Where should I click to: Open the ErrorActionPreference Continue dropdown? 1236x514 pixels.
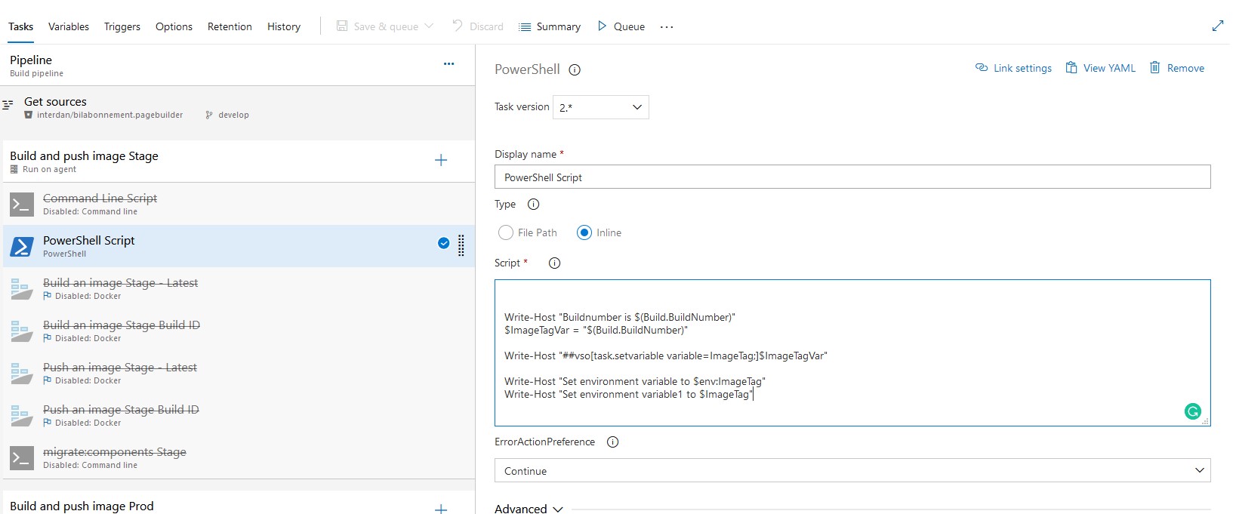point(852,470)
